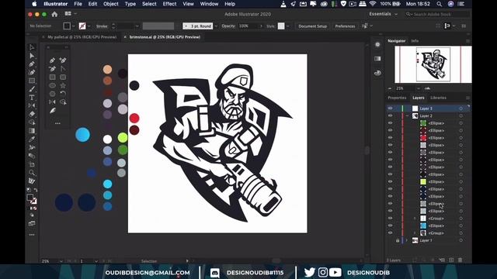Select the Star tool in floating panel
Viewport: 497px width, 279px height.
coord(63,85)
